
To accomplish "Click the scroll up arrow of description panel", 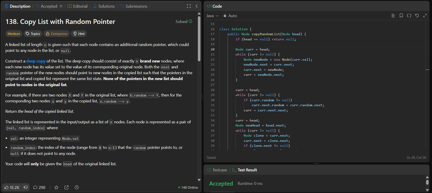I will 199,14.
